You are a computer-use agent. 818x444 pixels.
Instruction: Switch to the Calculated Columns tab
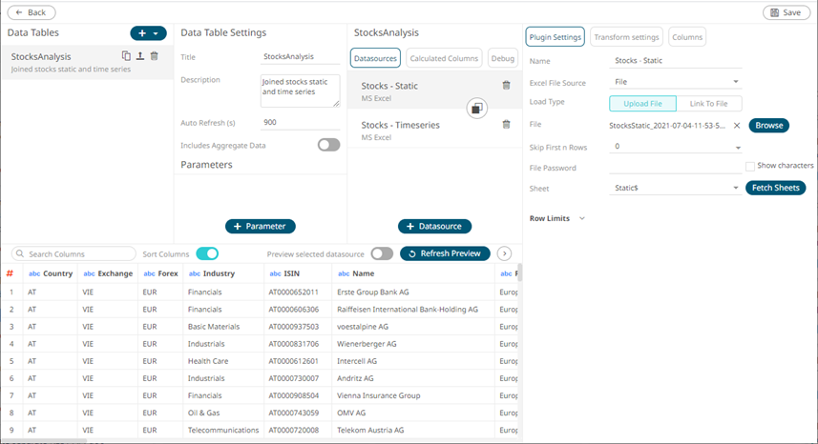coord(444,58)
